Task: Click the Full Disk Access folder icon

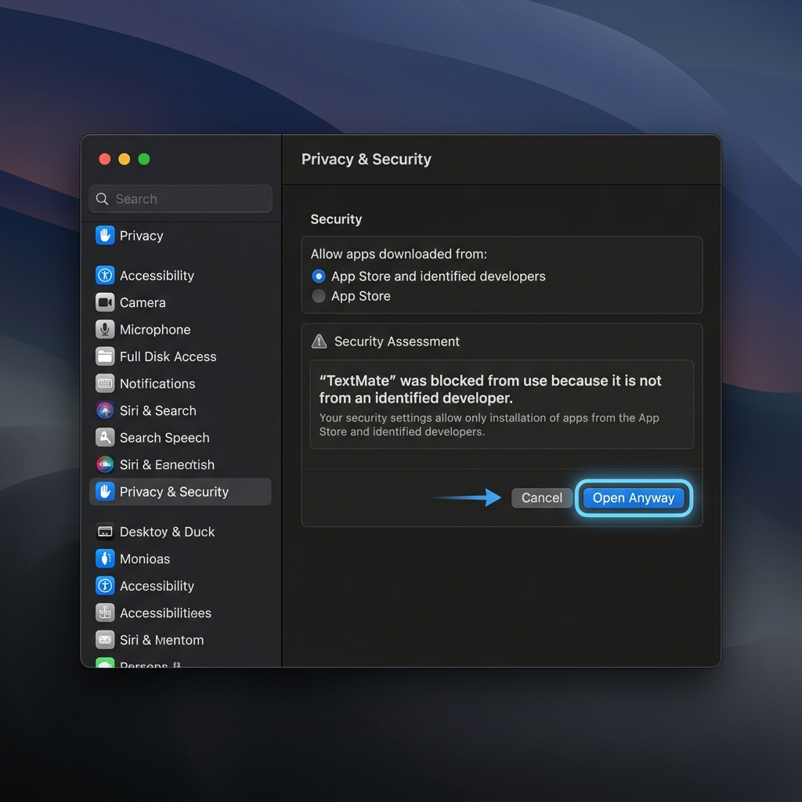Action: click(x=104, y=356)
